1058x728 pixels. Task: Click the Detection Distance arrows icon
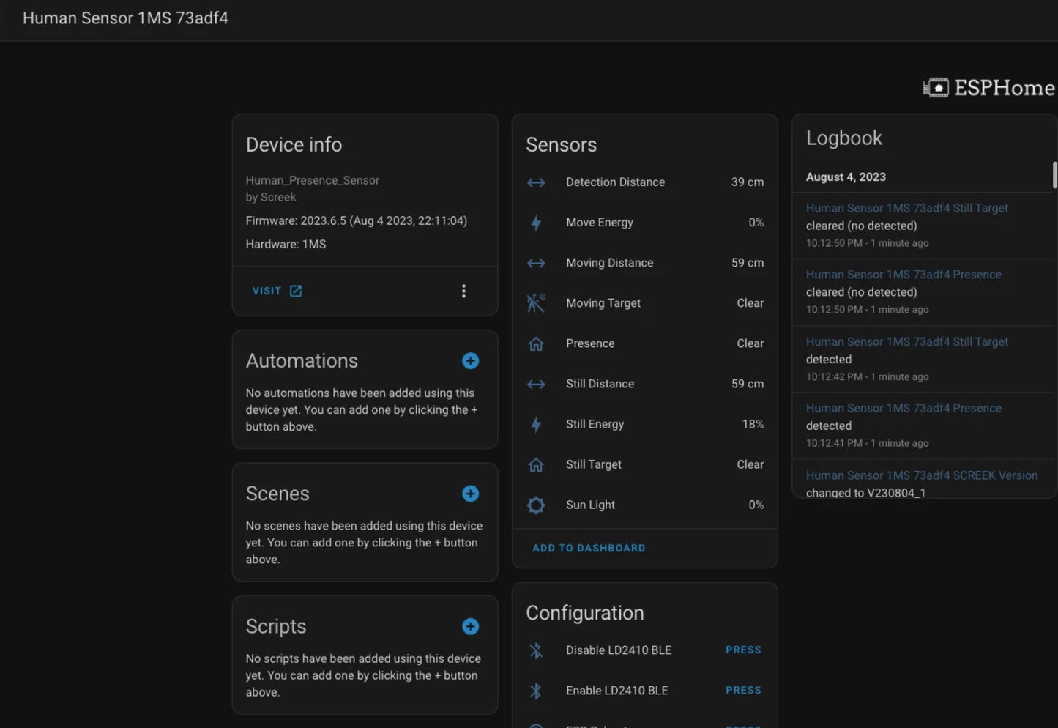pyautogui.click(x=536, y=182)
